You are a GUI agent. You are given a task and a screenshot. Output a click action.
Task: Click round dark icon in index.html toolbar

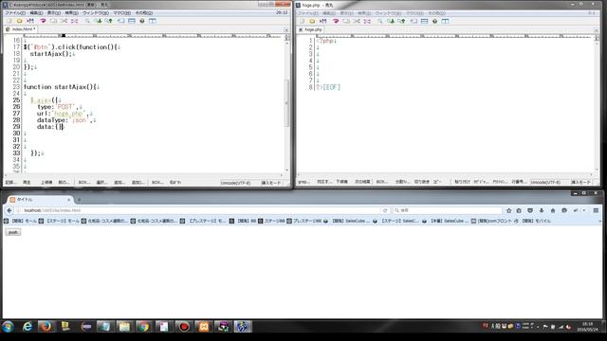click(x=142, y=21)
